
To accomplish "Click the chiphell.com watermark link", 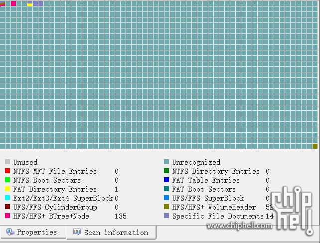I will (240, 226).
